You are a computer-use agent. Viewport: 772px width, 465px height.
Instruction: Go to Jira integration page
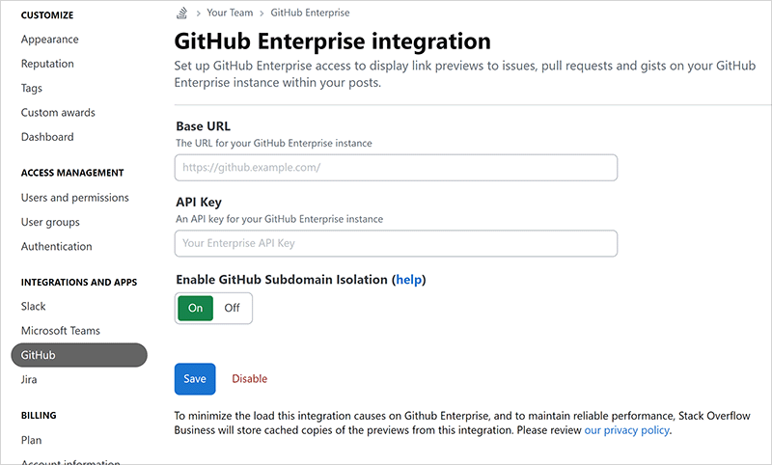[29, 380]
